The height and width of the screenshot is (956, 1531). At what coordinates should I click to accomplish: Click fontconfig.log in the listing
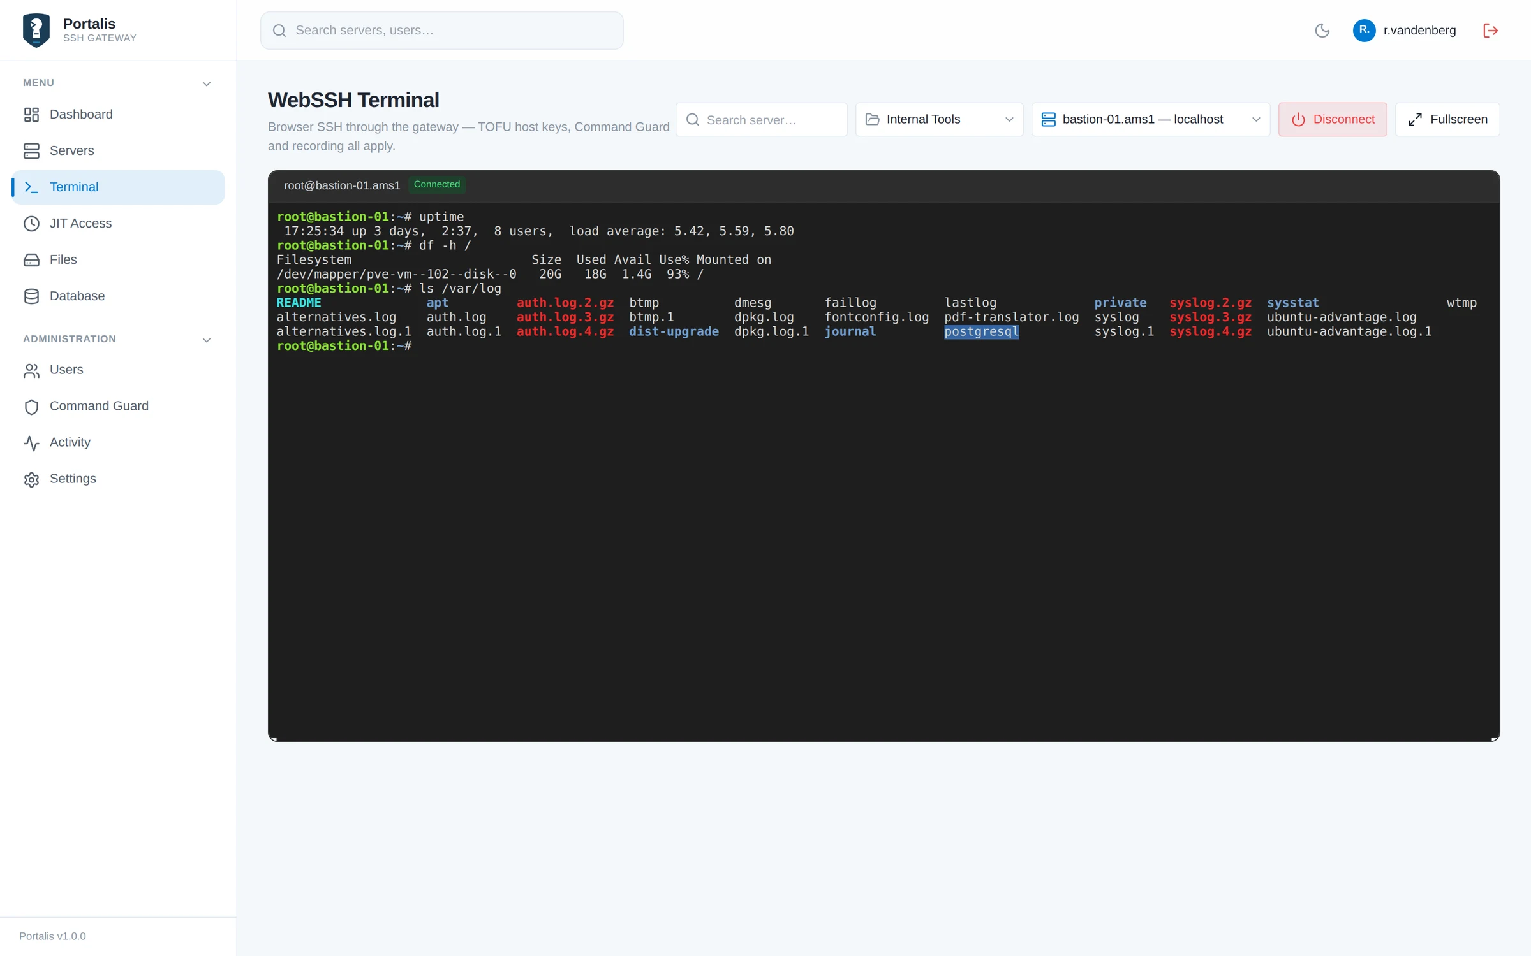[x=876, y=317]
